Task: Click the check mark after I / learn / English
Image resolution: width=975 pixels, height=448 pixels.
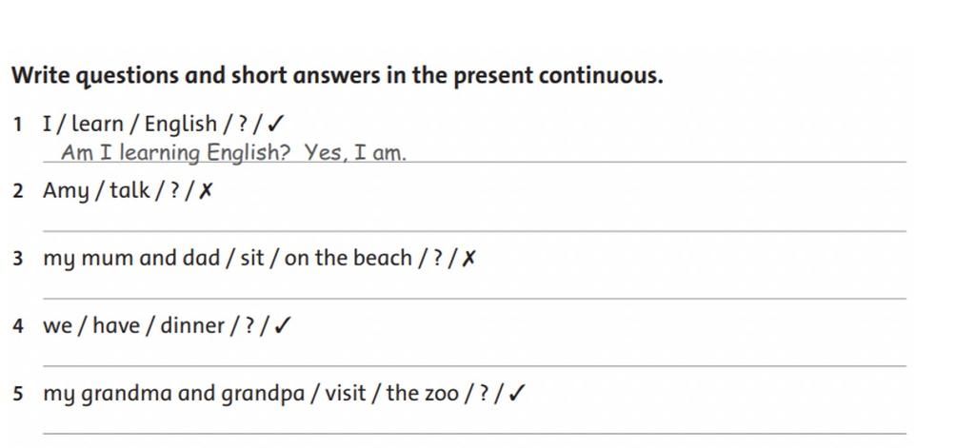Action: [275, 125]
